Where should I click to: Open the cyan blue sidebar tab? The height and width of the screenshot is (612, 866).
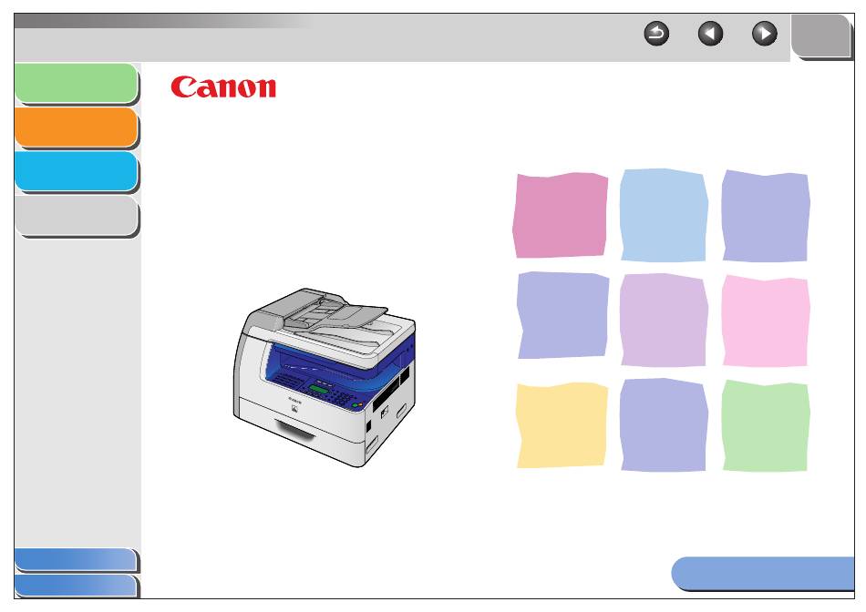pos(77,171)
